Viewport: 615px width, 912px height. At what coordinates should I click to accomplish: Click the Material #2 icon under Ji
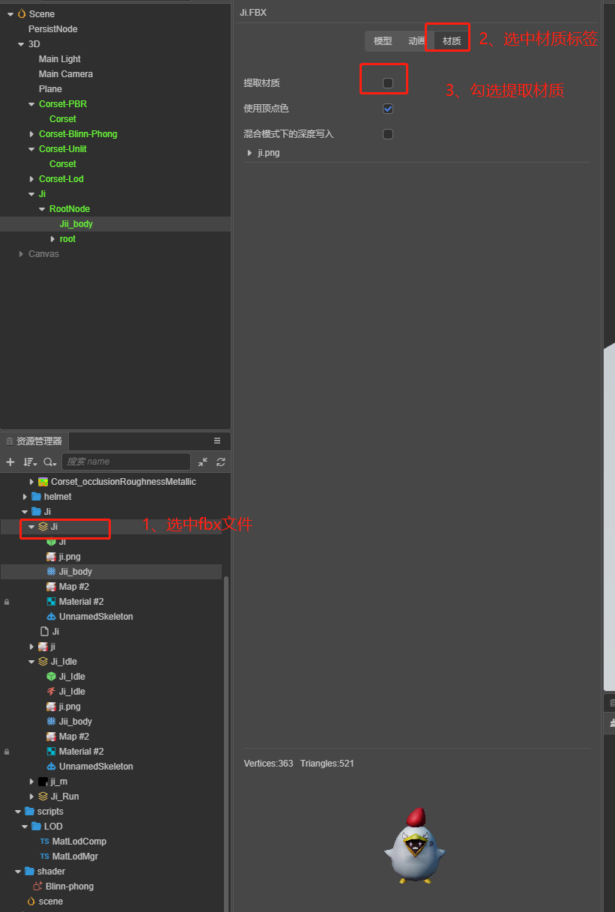tap(51, 601)
